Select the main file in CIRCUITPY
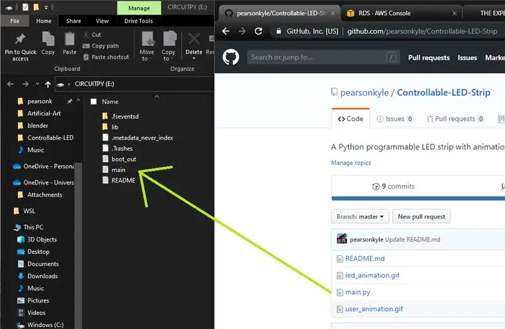 tap(114, 170)
